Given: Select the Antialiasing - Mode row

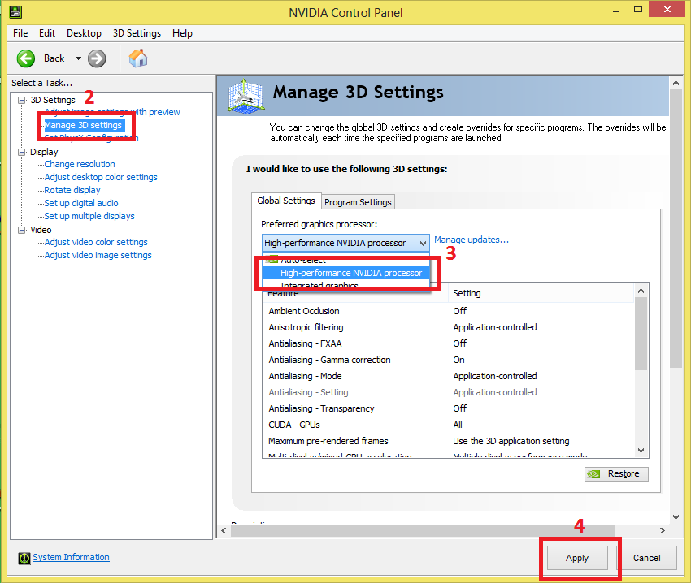Looking at the screenshot, I should pyautogui.click(x=448, y=377).
